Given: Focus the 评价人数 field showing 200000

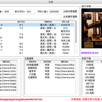Looking at the screenshot, I should point(55,12).
